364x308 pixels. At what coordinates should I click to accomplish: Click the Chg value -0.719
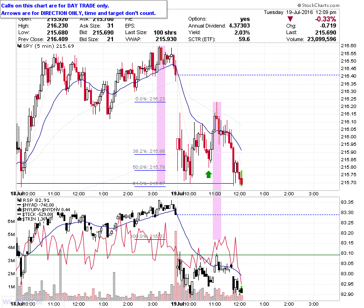point(328,26)
